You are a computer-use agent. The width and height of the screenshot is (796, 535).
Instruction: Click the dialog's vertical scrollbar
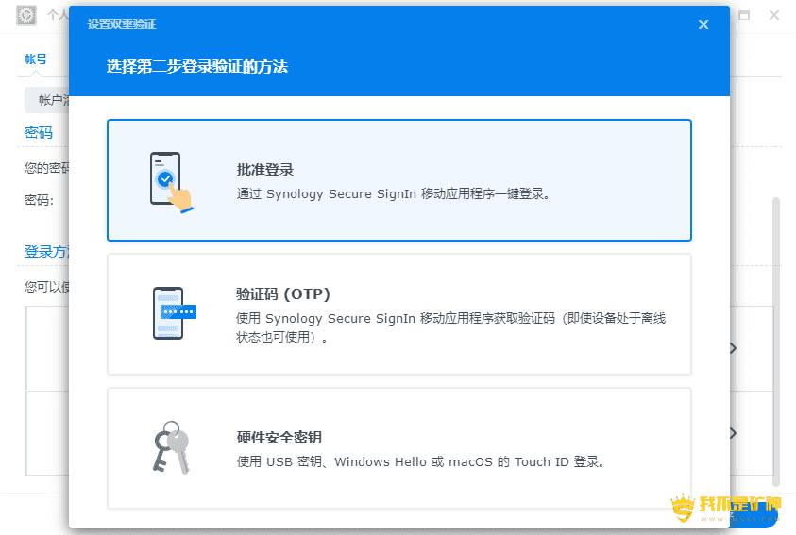pos(777,340)
